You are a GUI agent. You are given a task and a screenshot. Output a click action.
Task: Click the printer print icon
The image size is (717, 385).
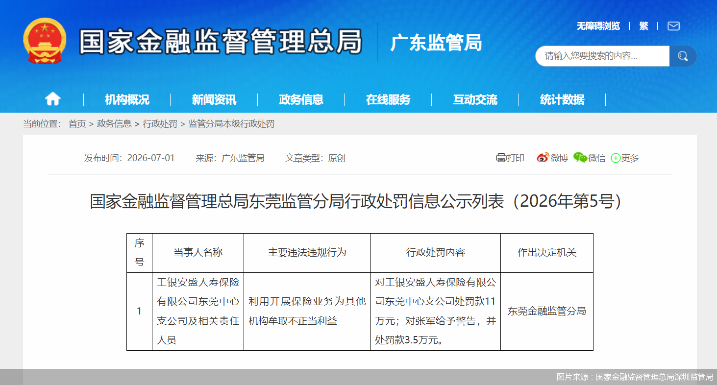501,158
